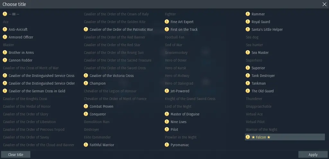Click the alert icon next to Champion

tap(86, 83)
